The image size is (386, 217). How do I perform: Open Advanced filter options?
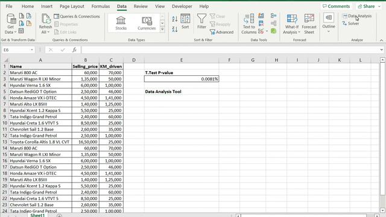click(x=221, y=32)
